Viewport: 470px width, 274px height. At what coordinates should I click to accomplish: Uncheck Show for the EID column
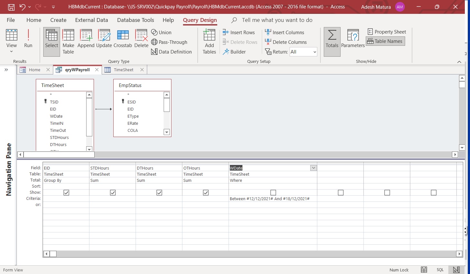66,192
